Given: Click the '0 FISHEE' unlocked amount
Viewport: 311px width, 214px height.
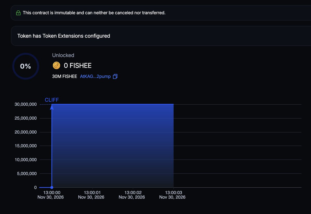Looking at the screenshot, I should pos(78,66).
